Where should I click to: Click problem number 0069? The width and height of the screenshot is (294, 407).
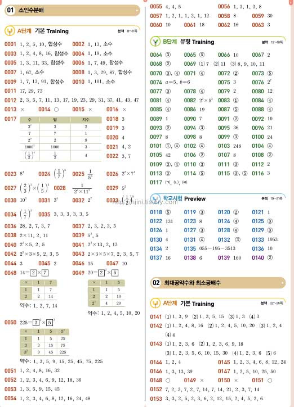tap(190, 64)
